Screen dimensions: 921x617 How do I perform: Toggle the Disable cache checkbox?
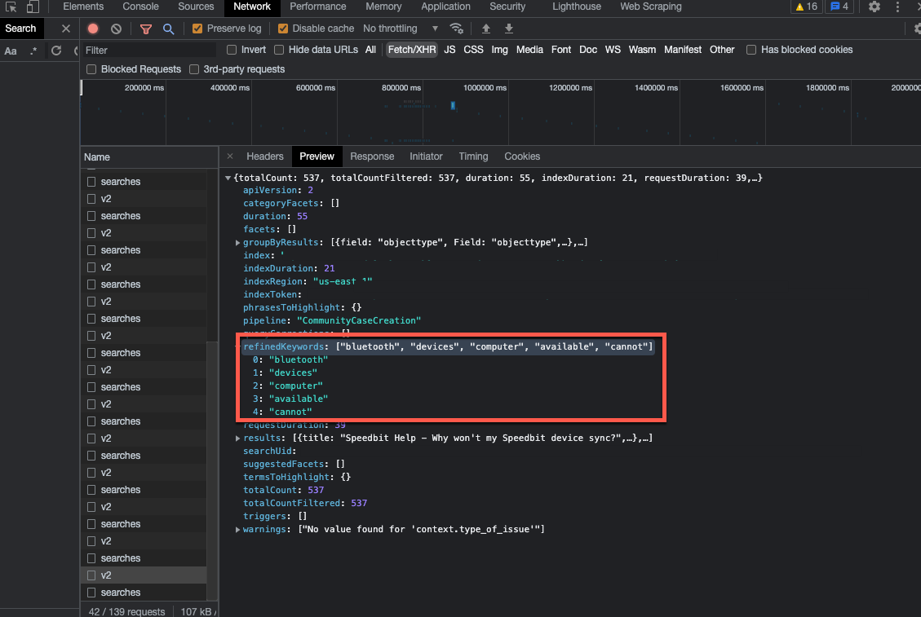pos(283,29)
